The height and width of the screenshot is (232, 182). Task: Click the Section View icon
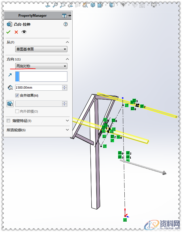coord(77,5)
